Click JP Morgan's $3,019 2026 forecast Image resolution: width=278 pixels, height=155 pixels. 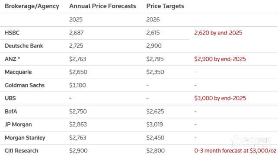pos(155,124)
